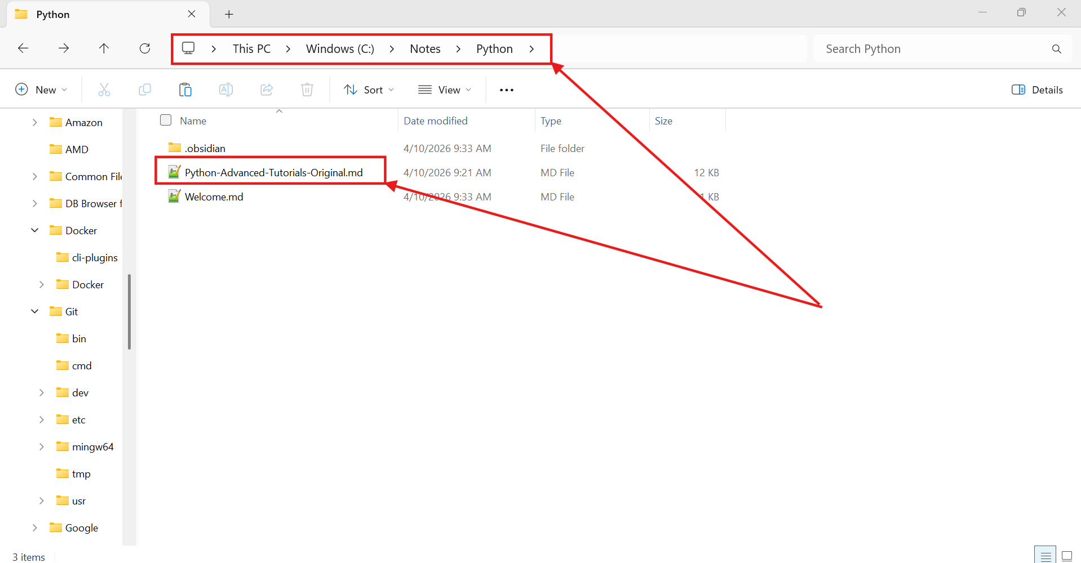Share the selected file

(266, 89)
